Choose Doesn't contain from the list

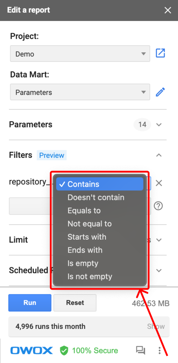(100, 197)
